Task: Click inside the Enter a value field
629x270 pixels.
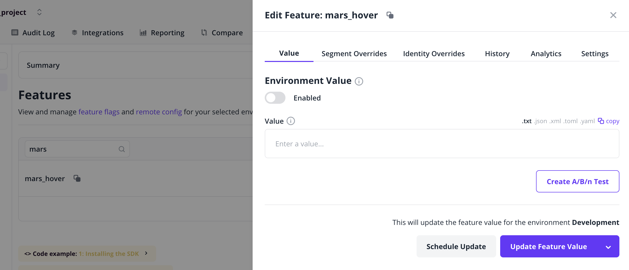Action: pos(442,144)
